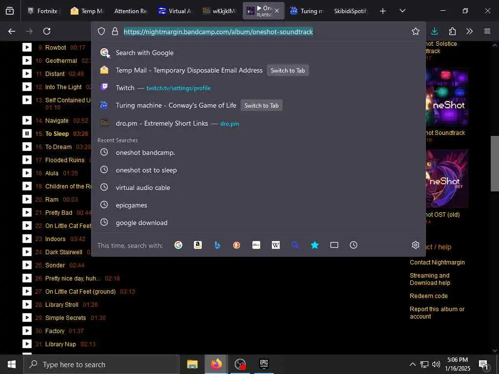Open the Simple Secrets track link

[x=66, y=318]
